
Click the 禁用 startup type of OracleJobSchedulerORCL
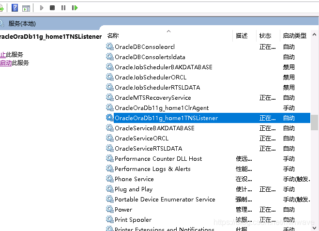[289, 77]
